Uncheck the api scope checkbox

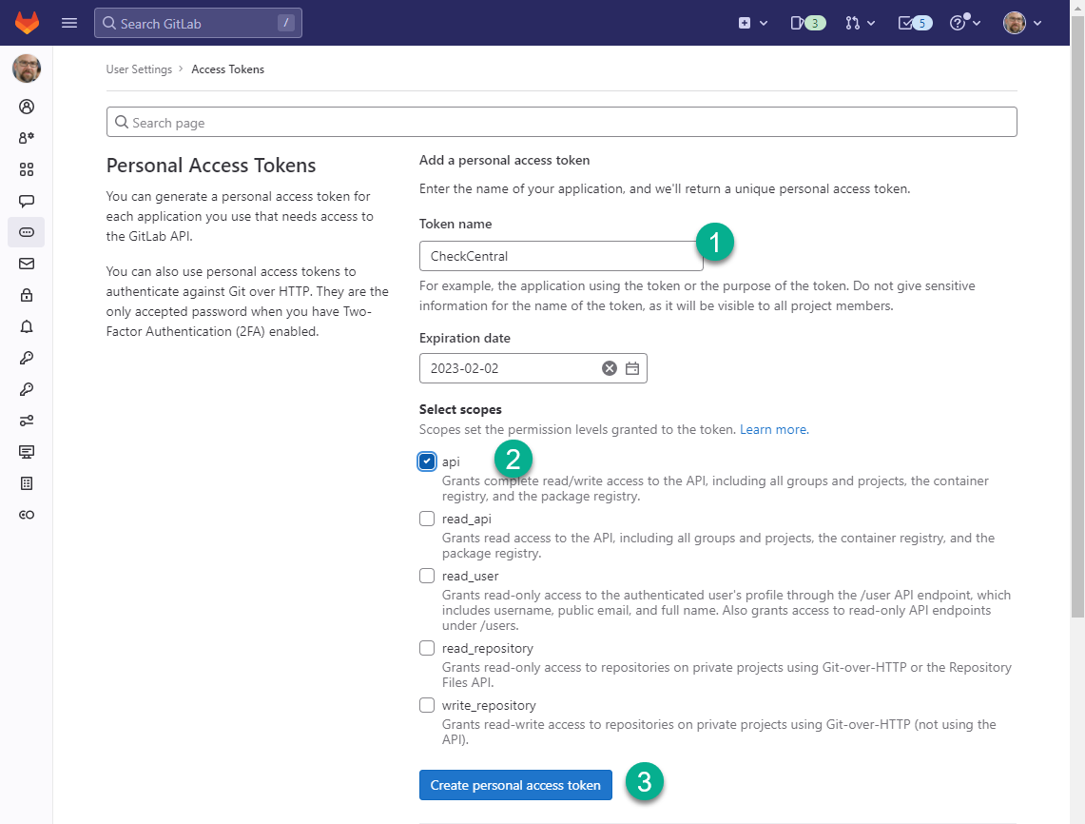click(427, 461)
